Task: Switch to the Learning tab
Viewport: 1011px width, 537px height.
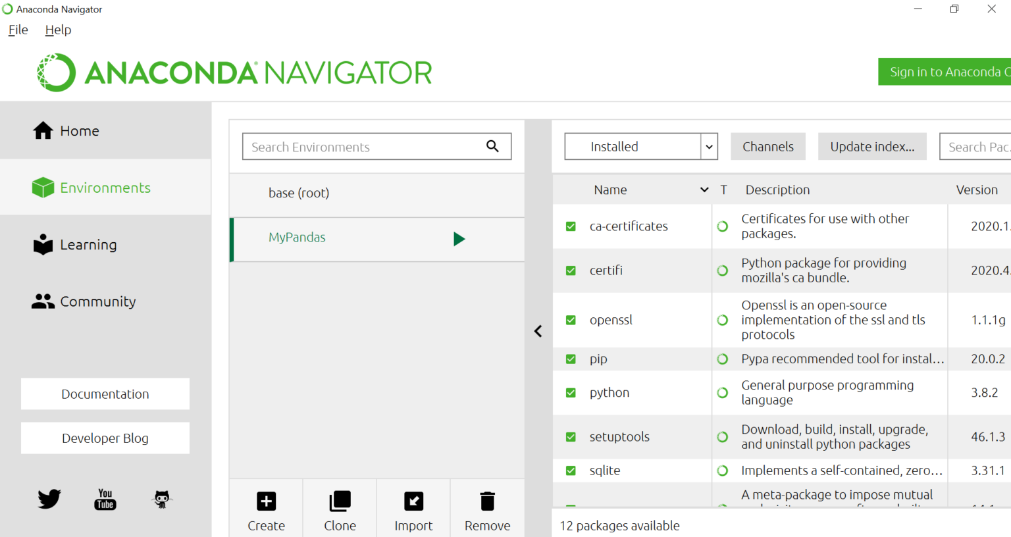Action: point(88,245)
